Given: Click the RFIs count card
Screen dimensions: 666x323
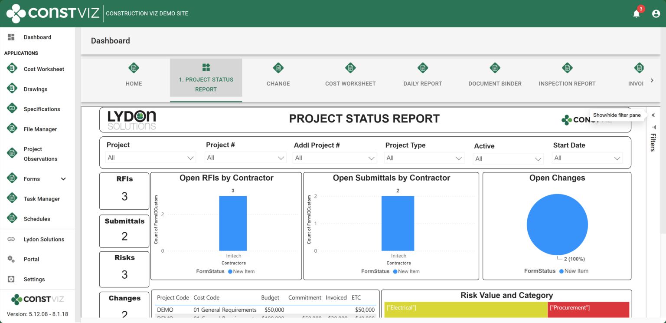Looking at the screenshot, I should [124, 191].
